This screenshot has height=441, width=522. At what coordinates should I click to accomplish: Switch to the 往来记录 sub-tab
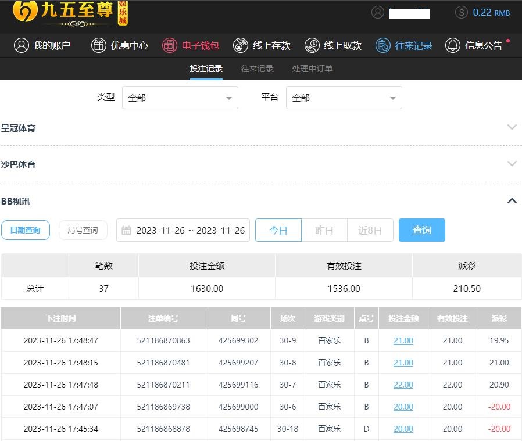(x=257, y=69)
